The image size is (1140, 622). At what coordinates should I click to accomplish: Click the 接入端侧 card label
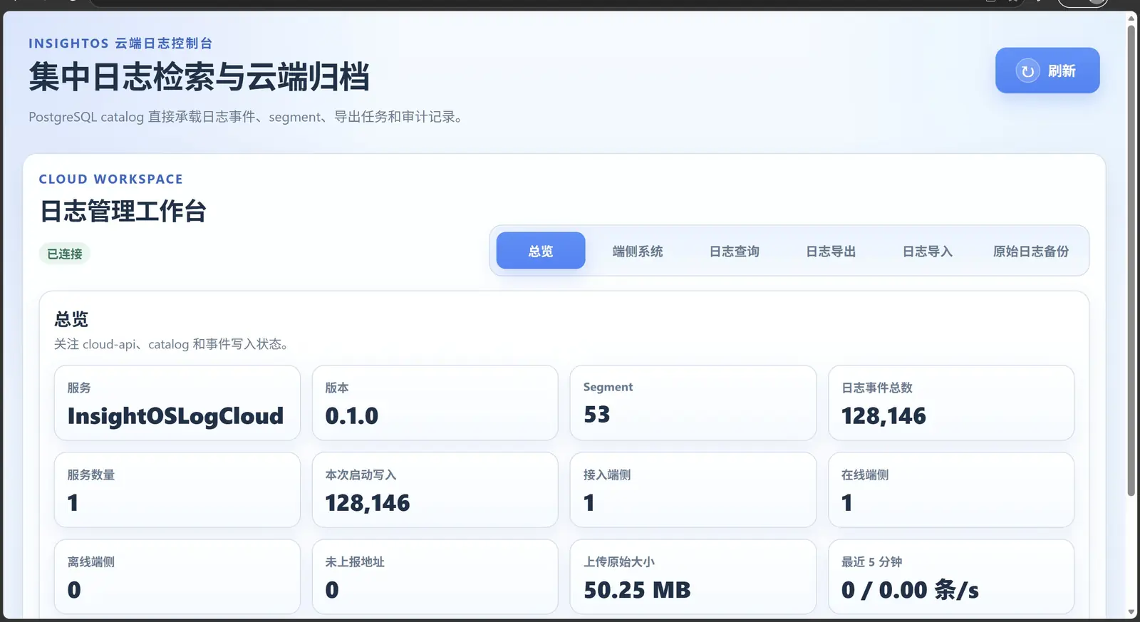(x=607, y=475)
